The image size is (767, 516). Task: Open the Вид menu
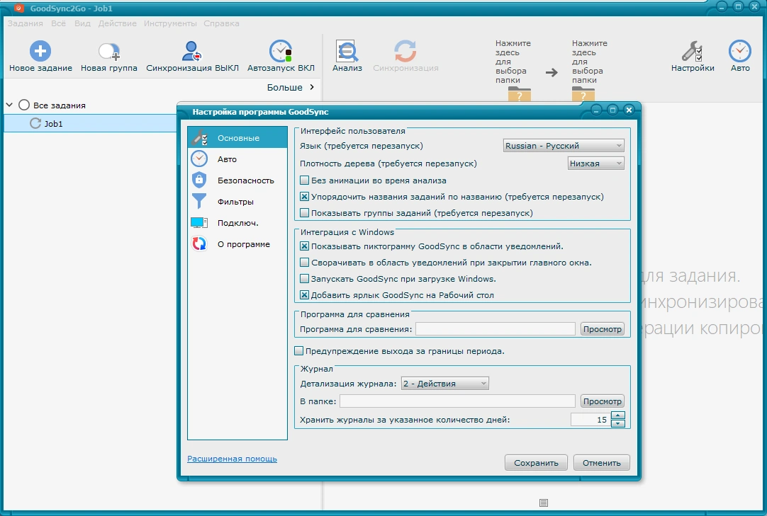[82, 23]
